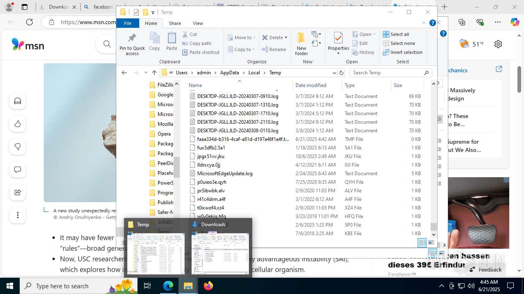Open Task View on the taskbar
Screen dimensions: 524x294
click(147, 286)
